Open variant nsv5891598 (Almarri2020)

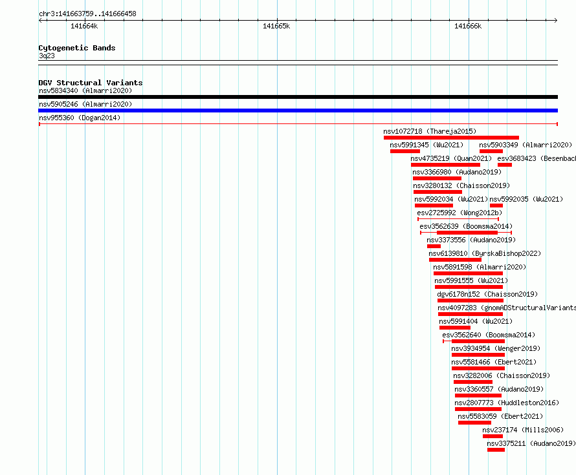click(x=480, y=267)
